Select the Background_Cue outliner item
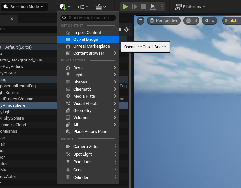Image resolution: width=241 pixels, height=188 pixels. 29,60
